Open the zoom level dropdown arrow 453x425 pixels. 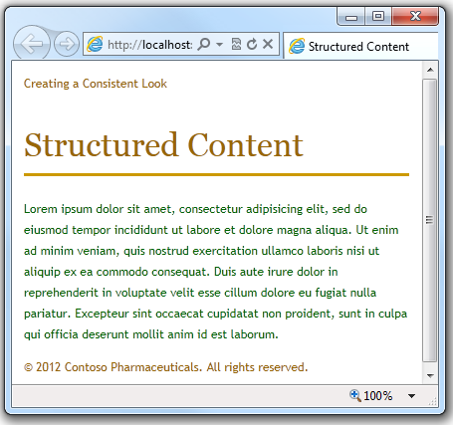[x=411, y=396]
